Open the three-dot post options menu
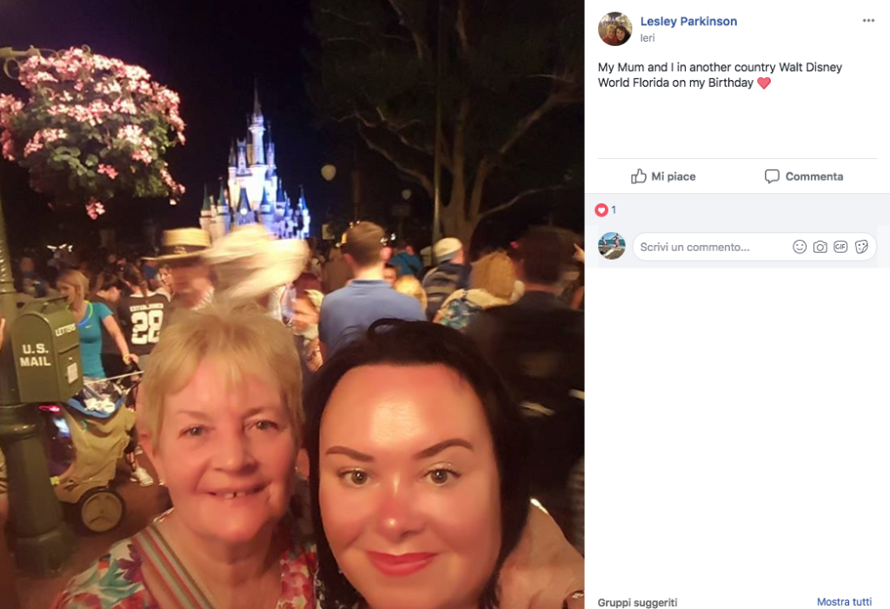This screenshot has height=609, width=890. coord(868,21)
